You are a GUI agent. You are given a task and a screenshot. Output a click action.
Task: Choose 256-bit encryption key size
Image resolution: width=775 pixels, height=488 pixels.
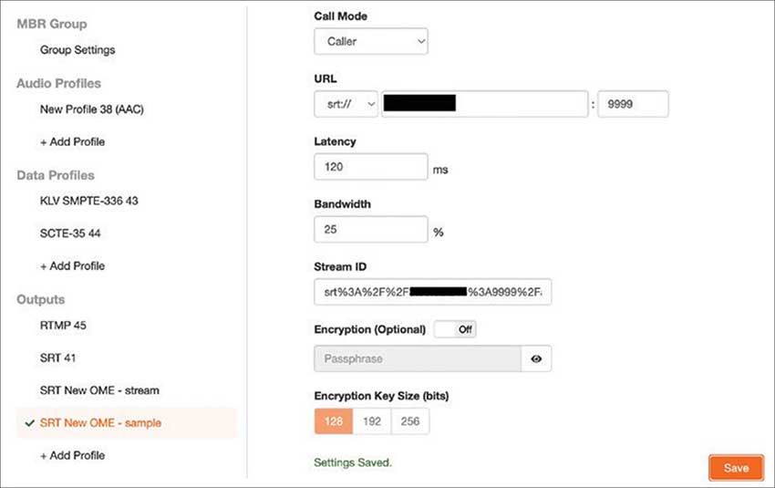click(x=410, y=421)
